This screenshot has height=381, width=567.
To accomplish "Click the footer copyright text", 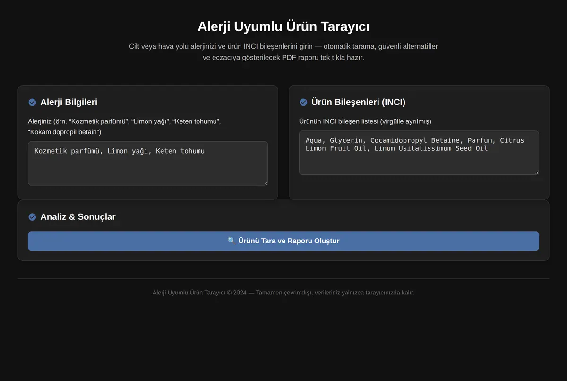I will click(283, 293).
